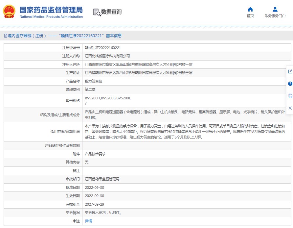Print the page using printer icon
This screenshot has width=293, height=228.
pyautogui.click(x=290, y=96)
